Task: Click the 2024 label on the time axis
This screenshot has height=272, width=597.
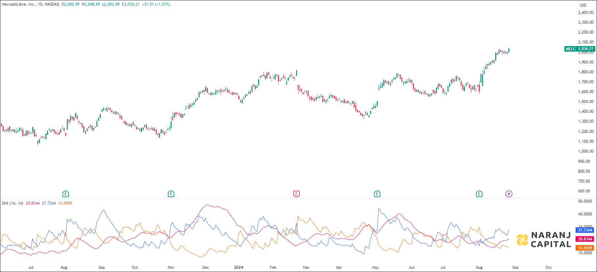Action: point(238,267)
